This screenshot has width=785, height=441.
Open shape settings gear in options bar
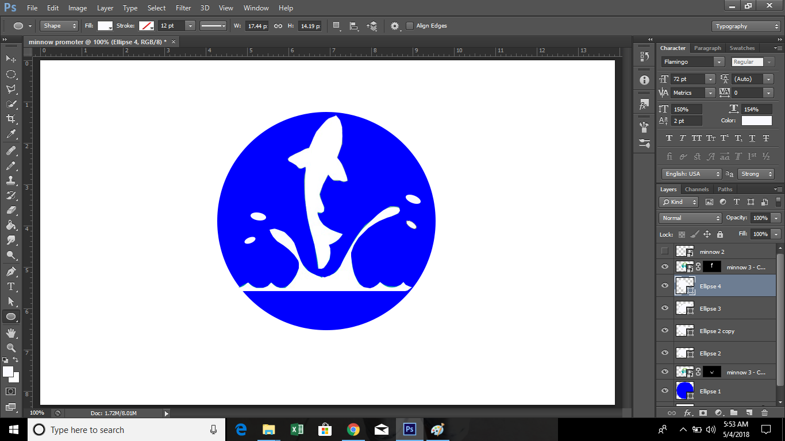click(395, 26)
